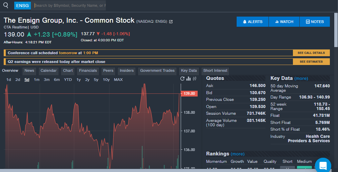The image size is (338, 172).
Task: Switch to bar chart type icon
Action: click(188, 79)
